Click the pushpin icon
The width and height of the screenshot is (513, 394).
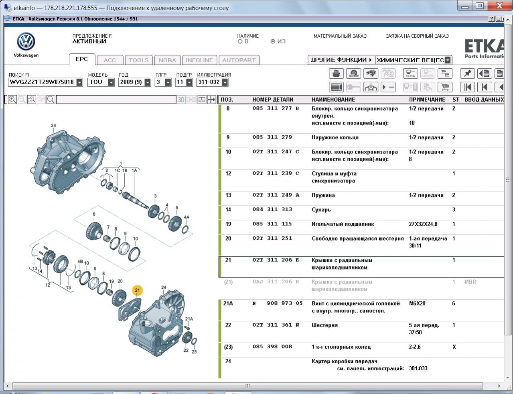[x=467, y=73]
